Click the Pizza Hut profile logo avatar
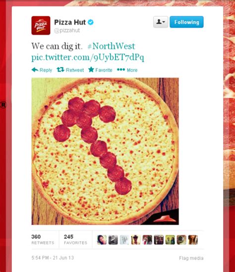235x272 pixels. click(41, 25)
